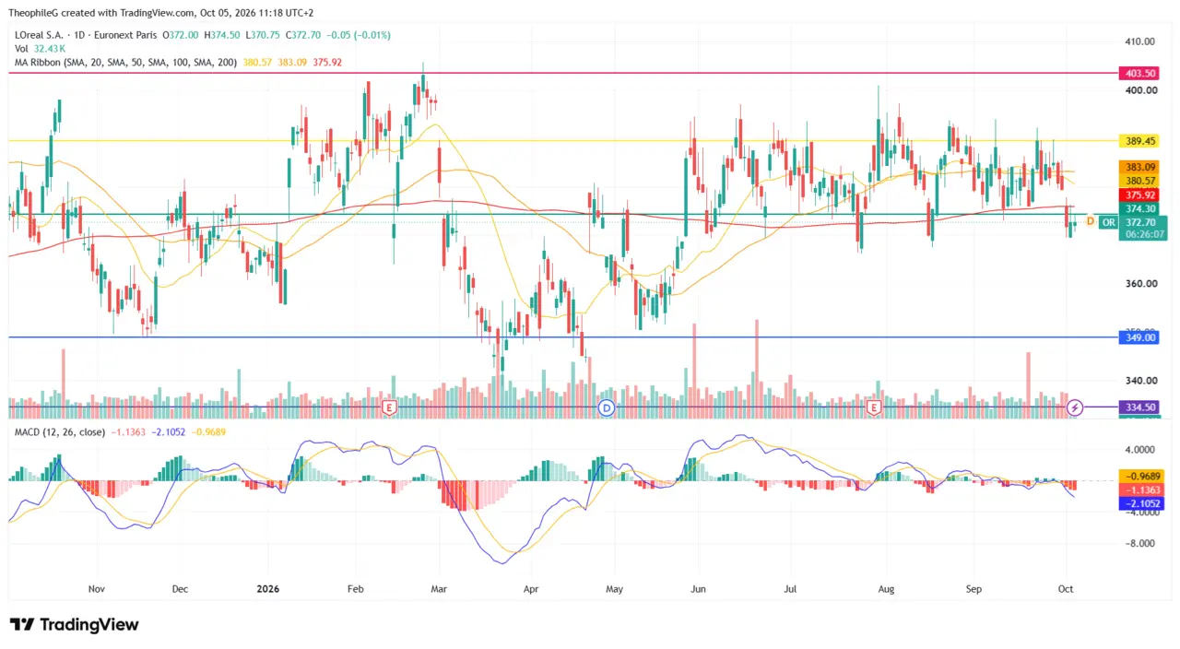Screen dimensions: 1180x649
Task: Click the orange D icon beside OR
Action: coord(1091,221)
